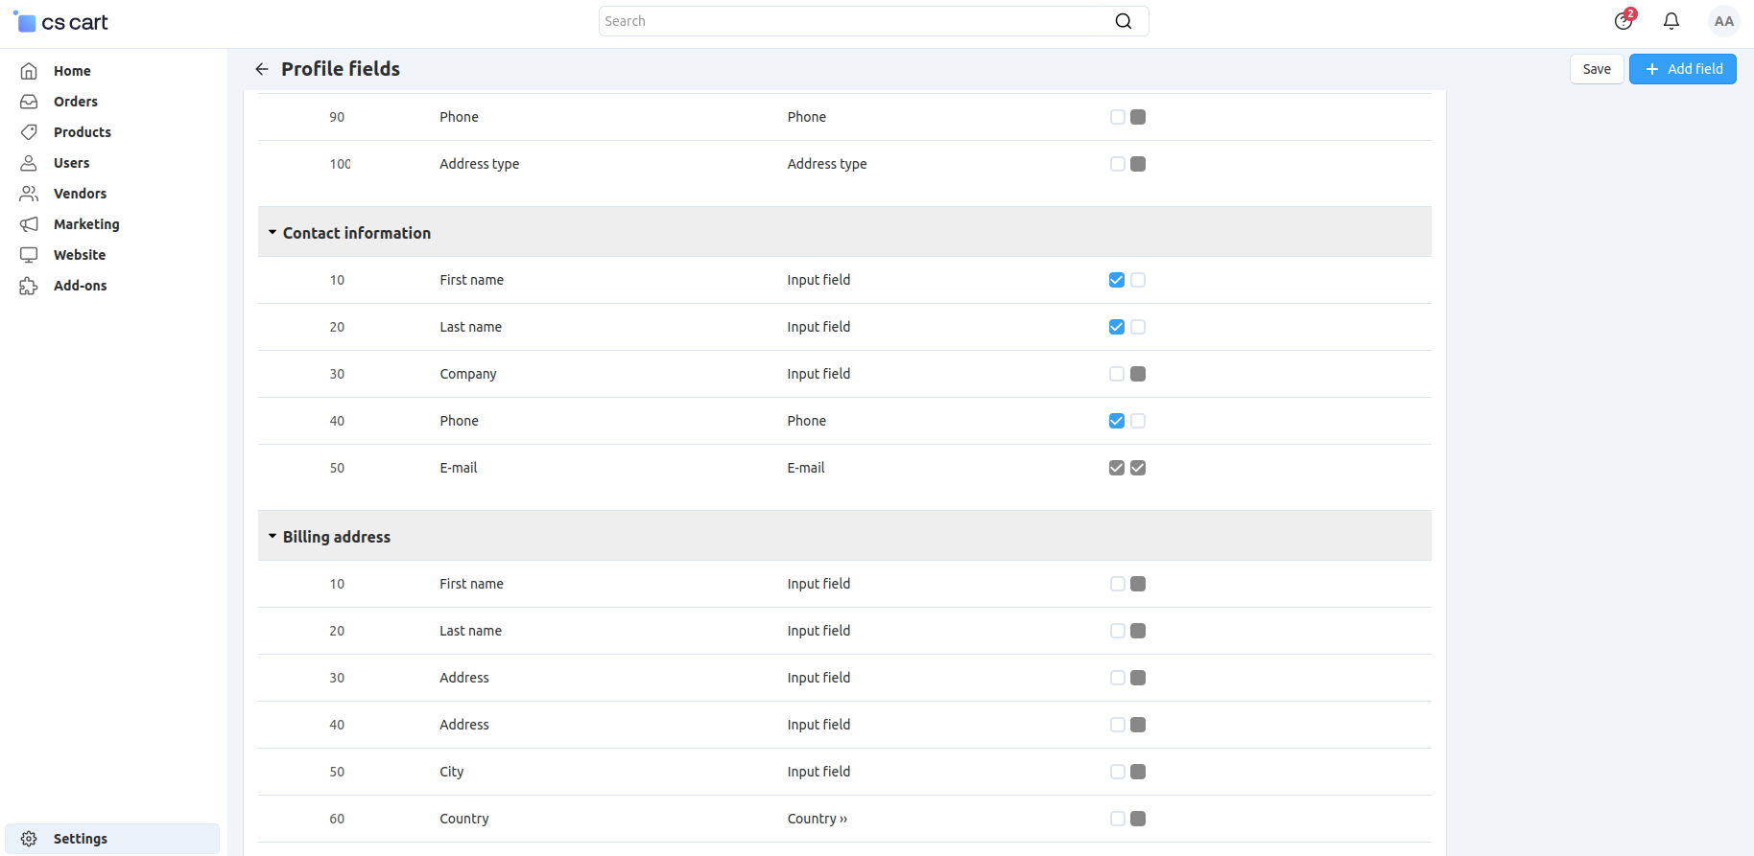
Task: Enable the required checkbox for Contact Phone
Action: click(x=1138, y=421)
